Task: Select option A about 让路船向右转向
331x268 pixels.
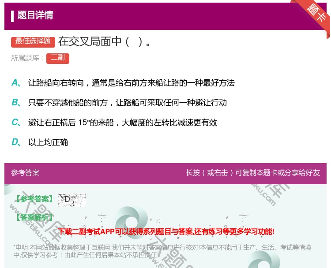Action: tap(123, 83)
